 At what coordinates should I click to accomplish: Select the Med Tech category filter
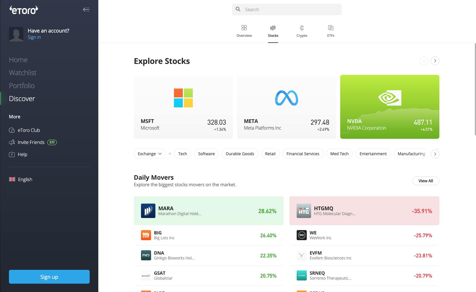tap(339, 154)
